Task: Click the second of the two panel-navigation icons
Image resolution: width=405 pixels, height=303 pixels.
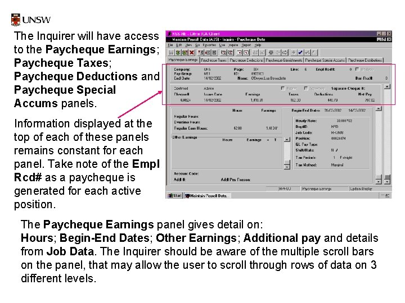Action: click(x=230, y=53)
